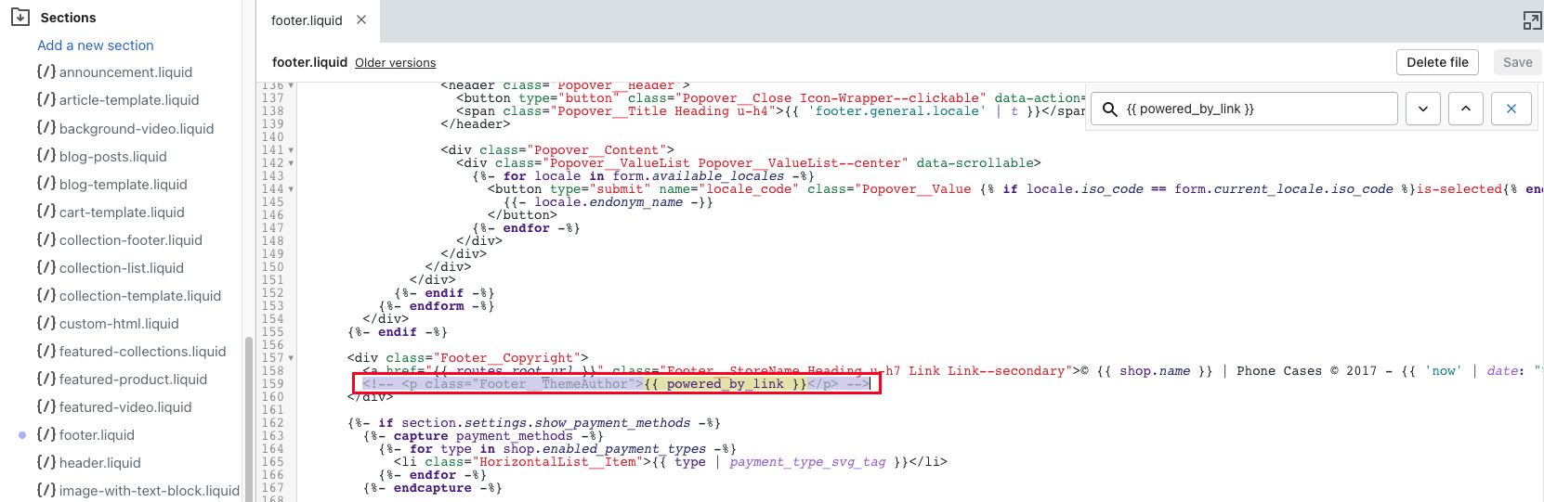Open background-video.liquid file
Image resolution: width=1544 pixels, height=502 pixels.
click(125, 128)
